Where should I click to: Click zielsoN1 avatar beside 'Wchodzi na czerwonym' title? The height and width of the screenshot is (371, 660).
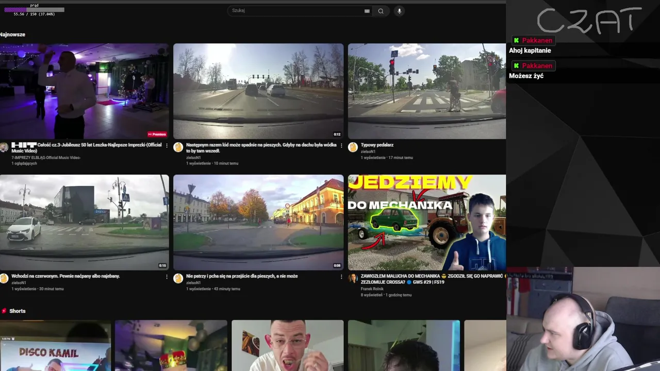[4, 278]
